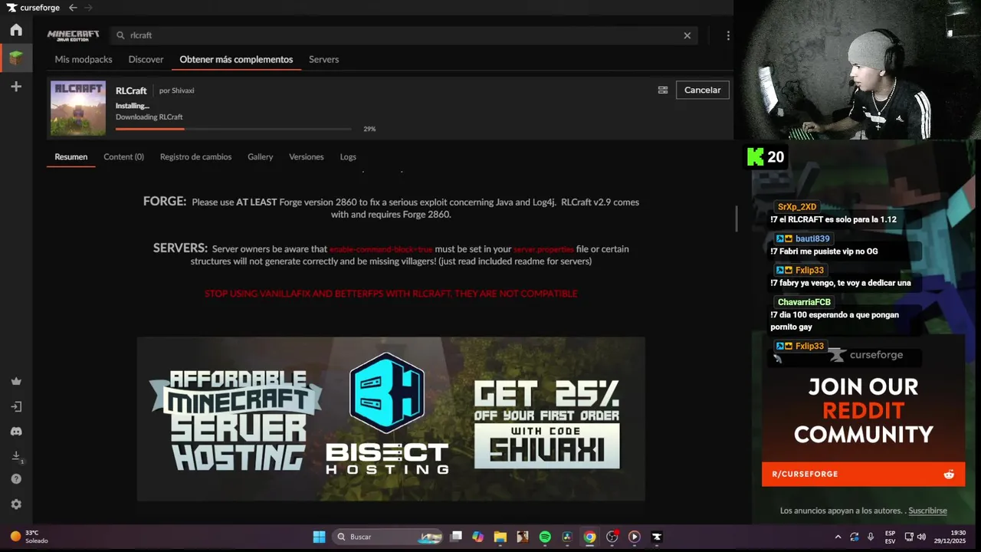This screenshot has height=552, width=981.
Task: Open the Windows Start menu
Action: [319, 537]
